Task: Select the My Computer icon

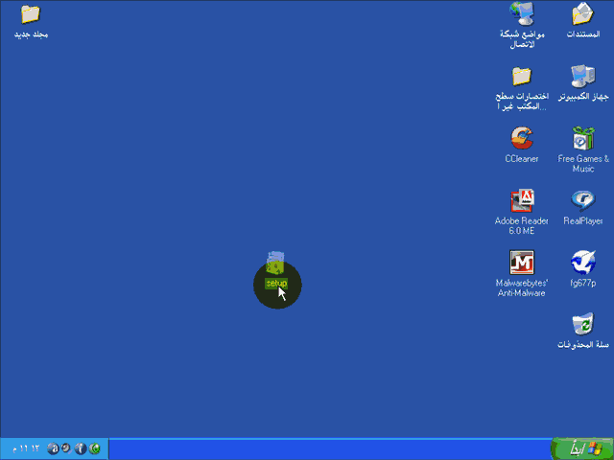Action: click(x=582, y=78)
